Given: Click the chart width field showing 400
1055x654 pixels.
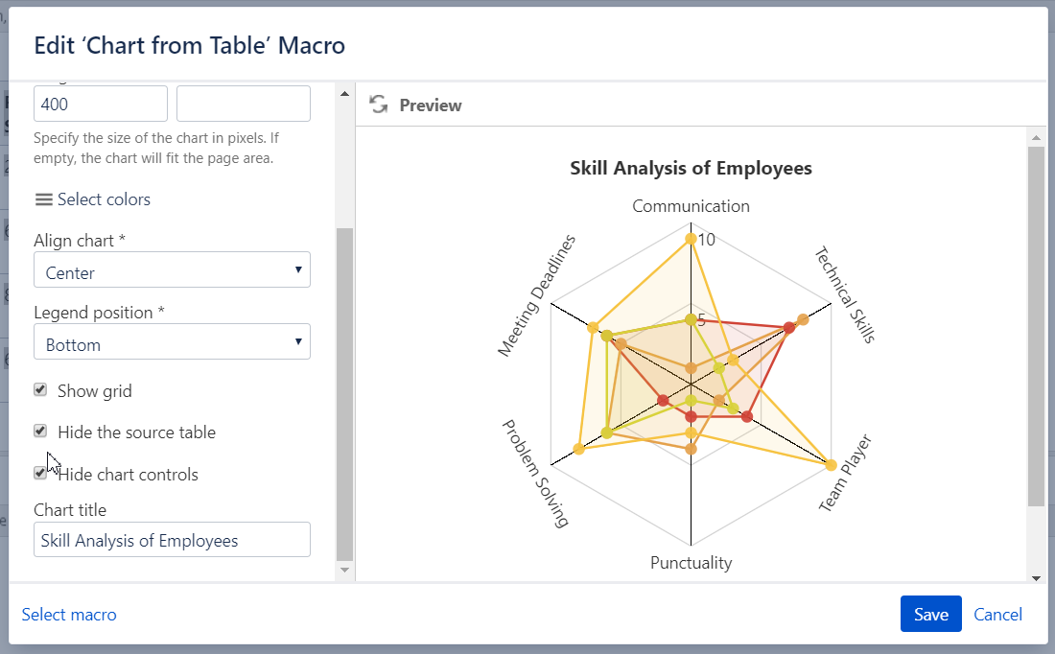Looking at the screenshot, I should click(101, 104).
